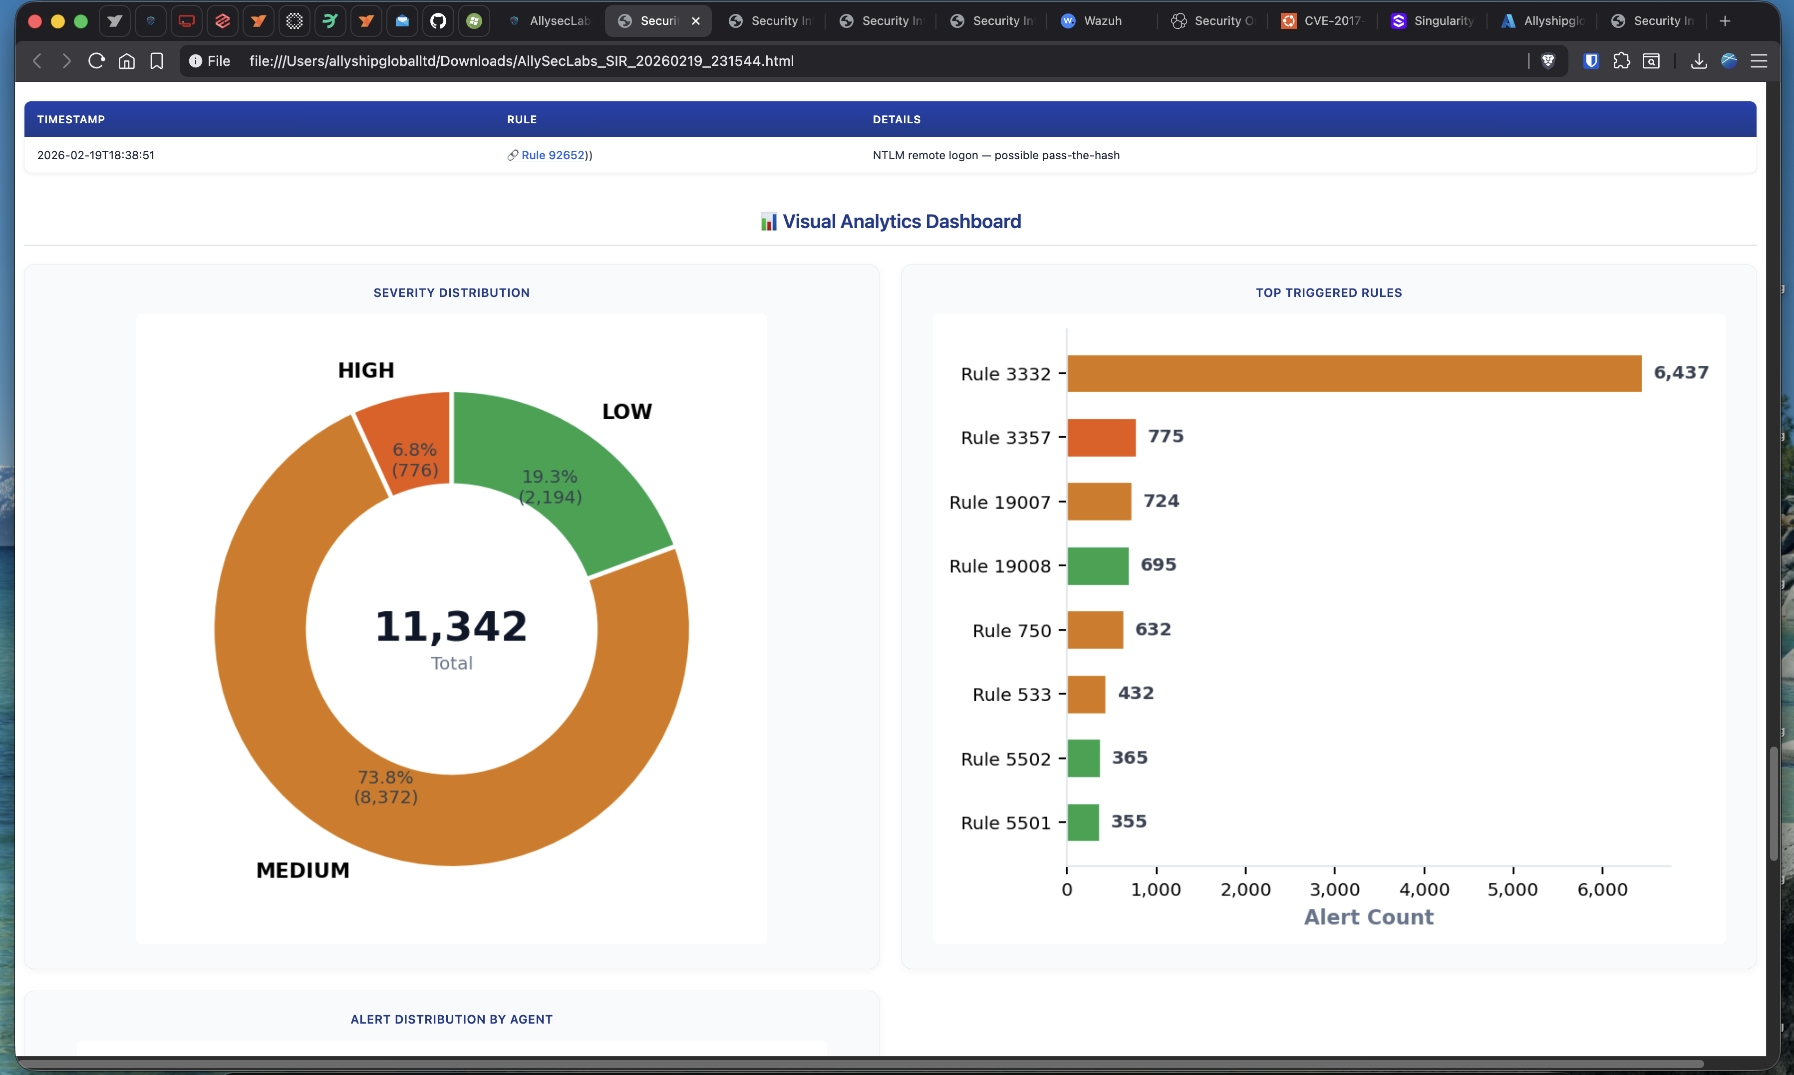Click the Rule 750 axis label
The image size is (1794, 1075).
[1011, 630]
